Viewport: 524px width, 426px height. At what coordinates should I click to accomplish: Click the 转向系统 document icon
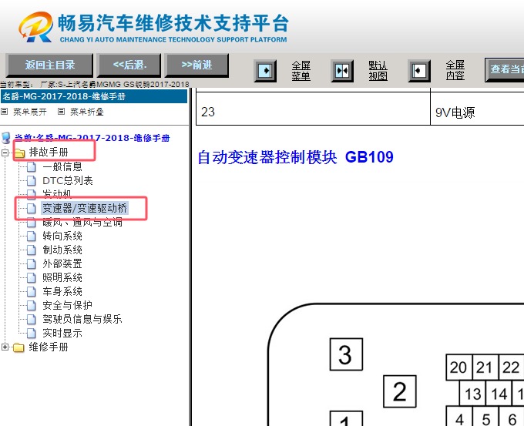coord(31,236)
